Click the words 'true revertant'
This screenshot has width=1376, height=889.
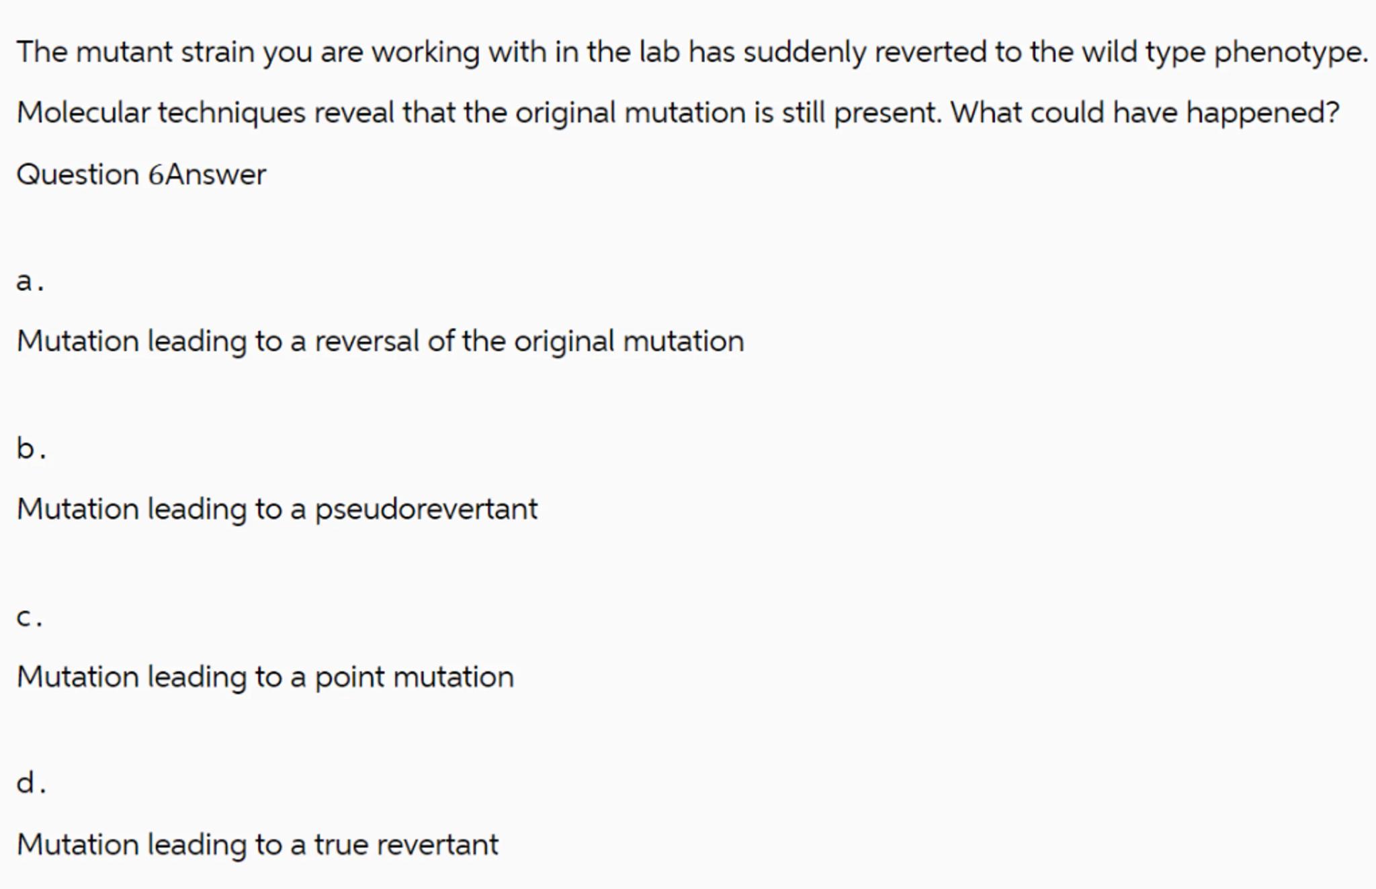[406, 845]
